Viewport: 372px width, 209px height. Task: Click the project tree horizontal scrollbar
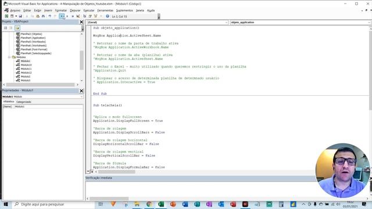click(x=40, y=85)
